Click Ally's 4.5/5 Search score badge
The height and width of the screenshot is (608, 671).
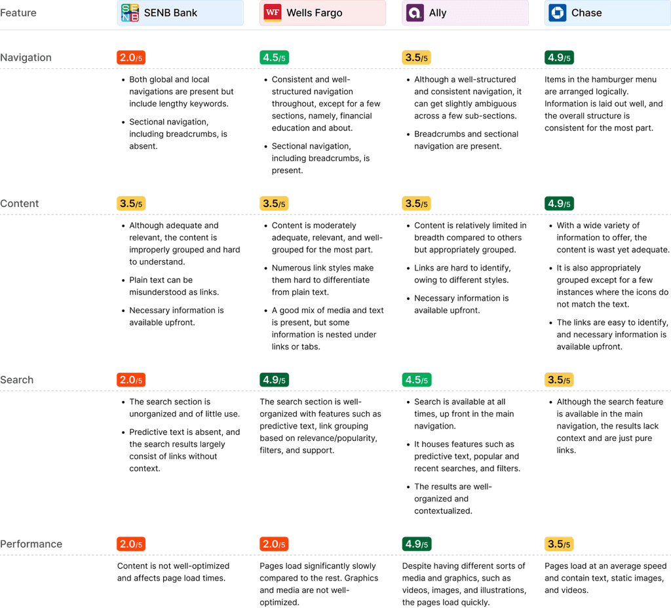[x=416, y=379]
